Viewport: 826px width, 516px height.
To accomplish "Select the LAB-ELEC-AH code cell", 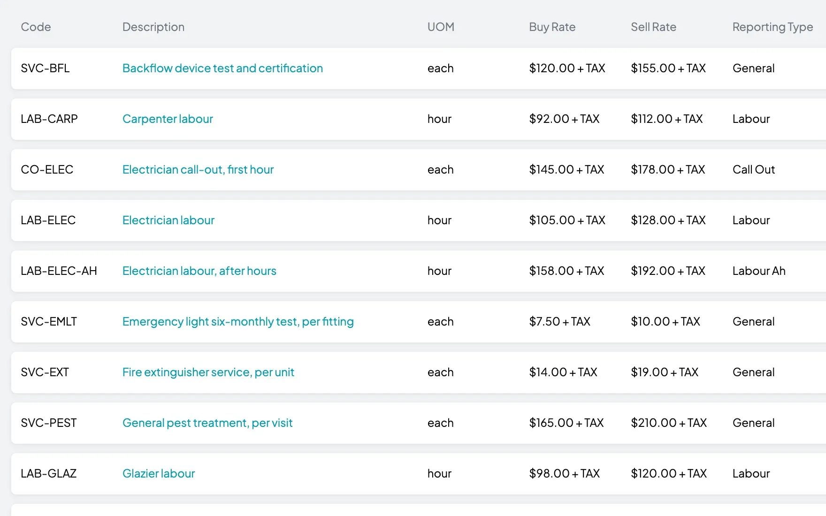I will tap(59, 271).
